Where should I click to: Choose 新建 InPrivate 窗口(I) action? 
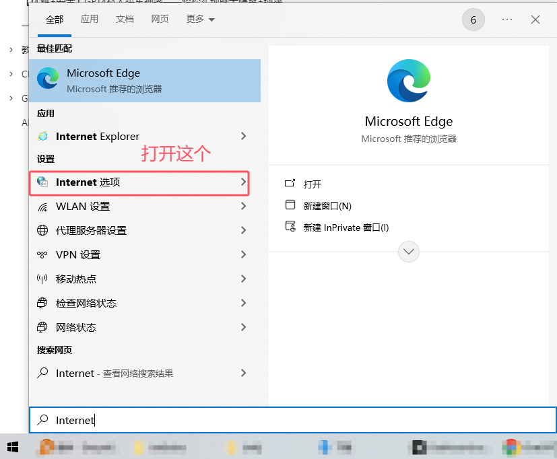coord(346,227)
